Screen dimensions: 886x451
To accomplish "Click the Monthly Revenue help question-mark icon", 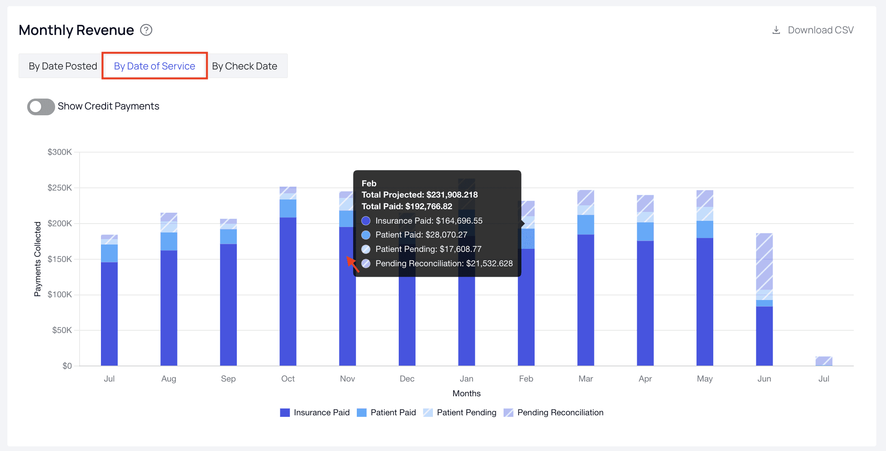I will coord(146,30).
